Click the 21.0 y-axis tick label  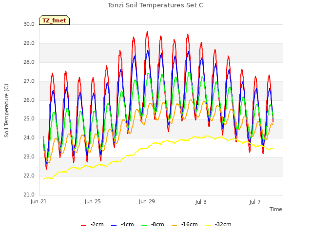pos(29,195)
